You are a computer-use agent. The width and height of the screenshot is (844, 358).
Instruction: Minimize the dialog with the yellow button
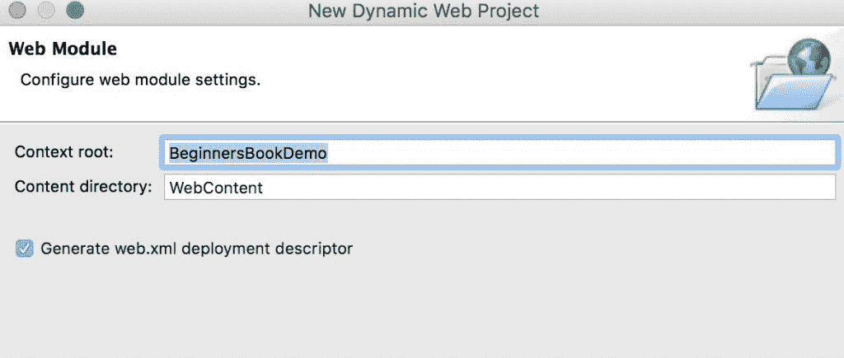coord(46,12)
